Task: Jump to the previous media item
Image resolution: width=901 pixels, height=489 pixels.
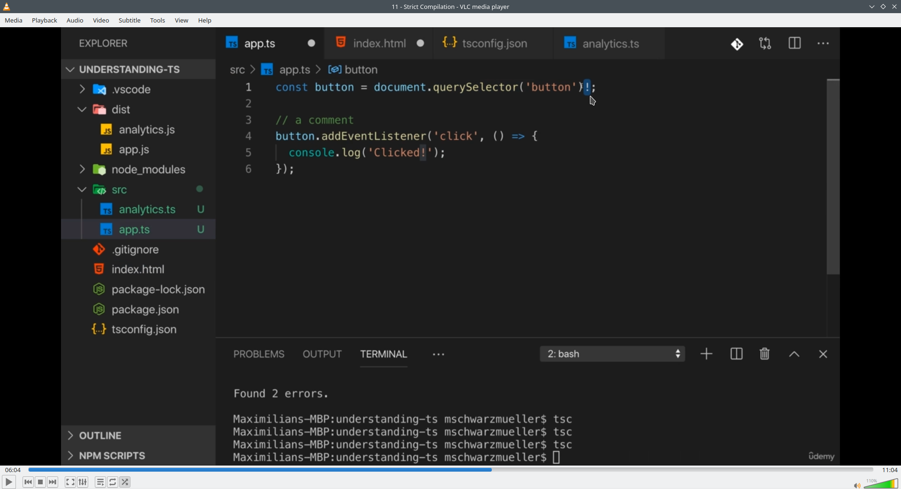Action: click(28, 482)
